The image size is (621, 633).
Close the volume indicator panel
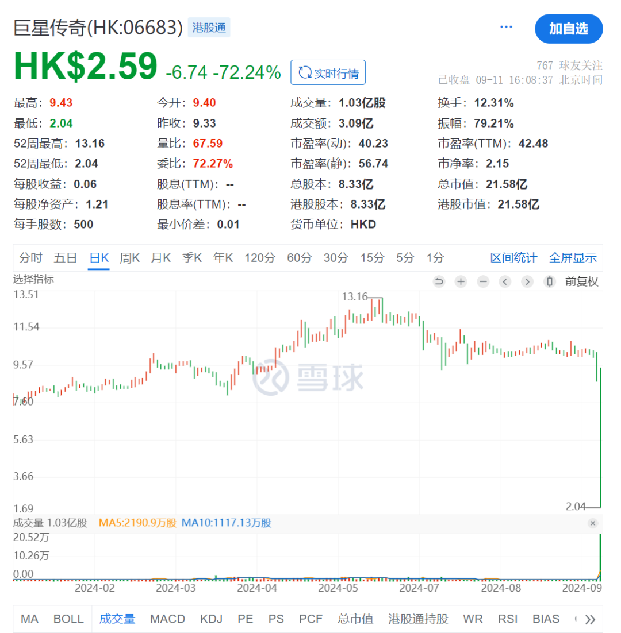[593, 523]
